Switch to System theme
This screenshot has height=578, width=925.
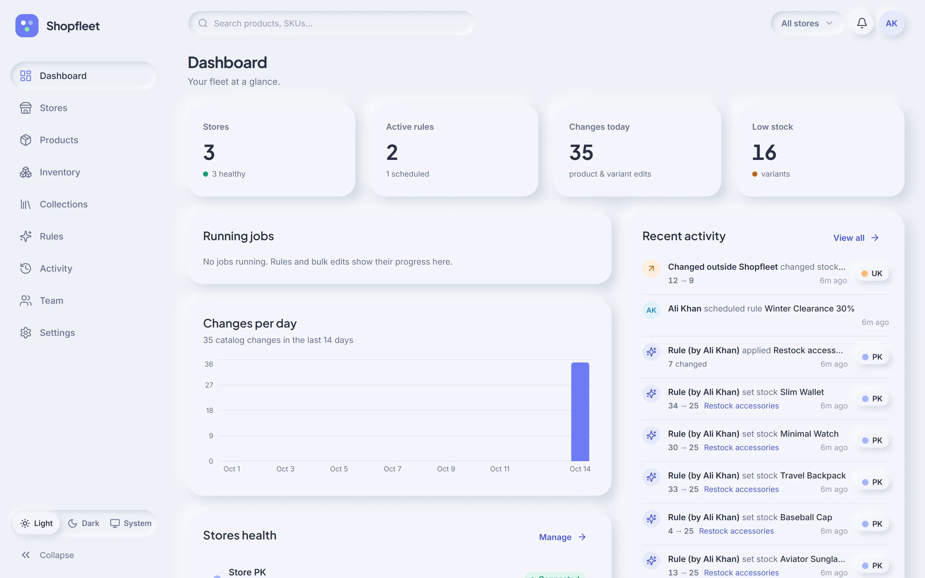point(131,523)
